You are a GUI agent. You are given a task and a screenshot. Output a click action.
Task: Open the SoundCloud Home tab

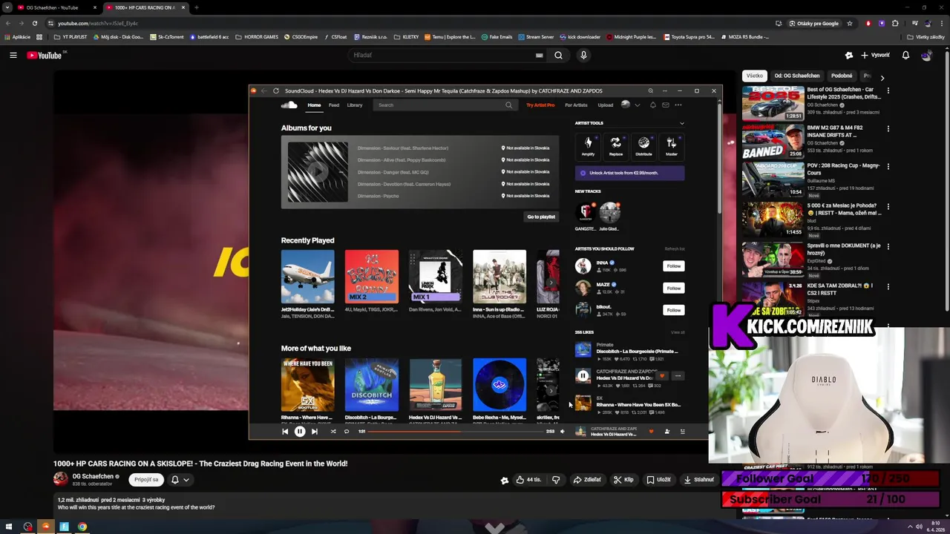click(x=315, y=105)
